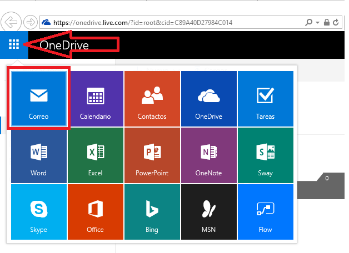Screen dimensions: 349x253
Task: Launch the Flow tile
Action: point(266,212)
